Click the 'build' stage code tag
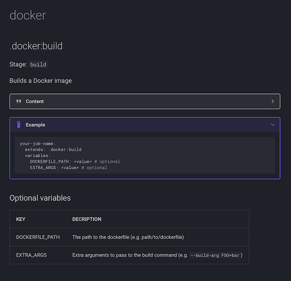The height and width of the screenshot is (281, 291). pyautogui.click(x=38, y=65)
